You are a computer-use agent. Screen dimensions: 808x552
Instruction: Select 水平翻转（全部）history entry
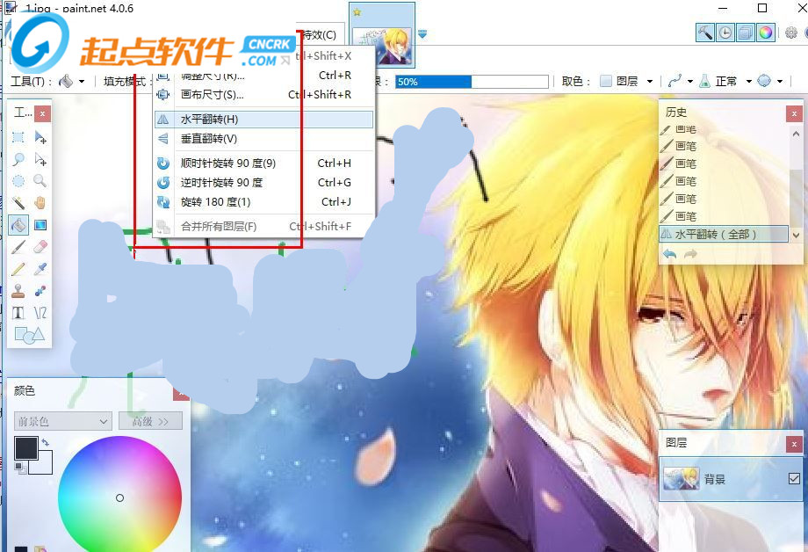(x=724, y=234)
